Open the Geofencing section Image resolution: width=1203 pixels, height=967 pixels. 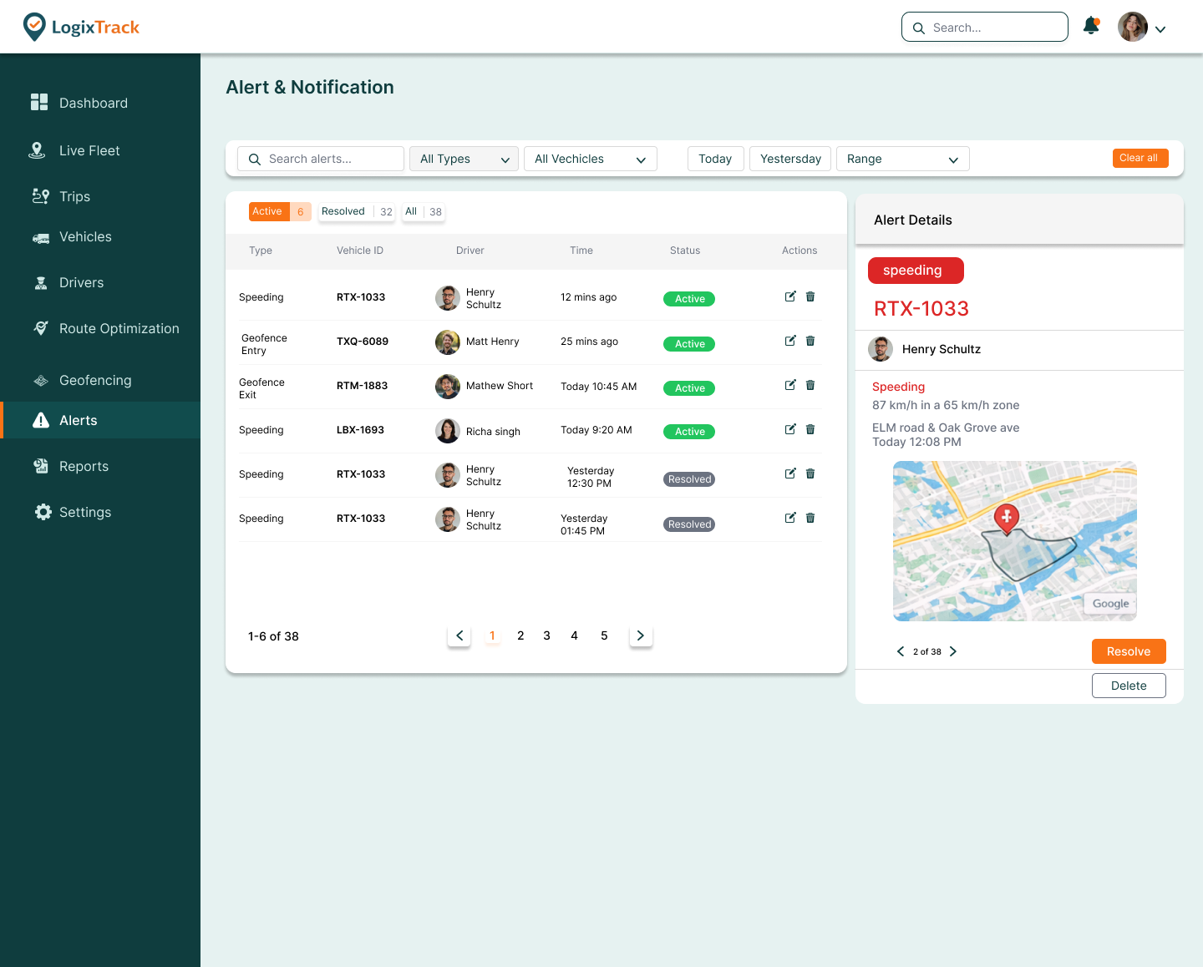(95, 380)
